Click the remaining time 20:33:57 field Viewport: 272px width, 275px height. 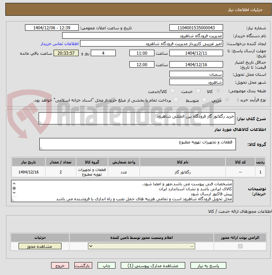point(66,53)
